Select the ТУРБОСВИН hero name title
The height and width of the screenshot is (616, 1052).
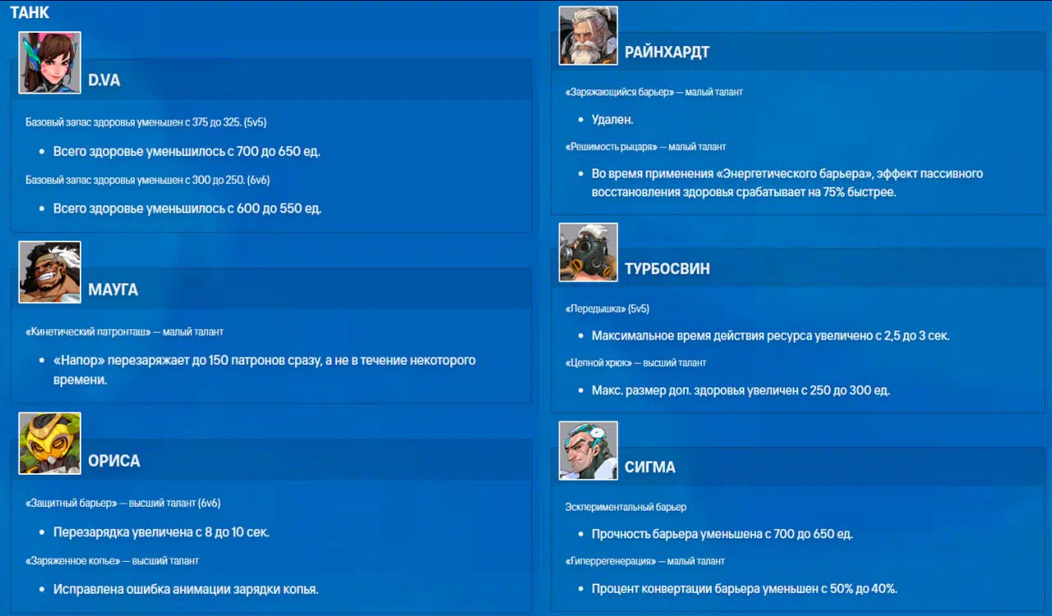[667, 269]
